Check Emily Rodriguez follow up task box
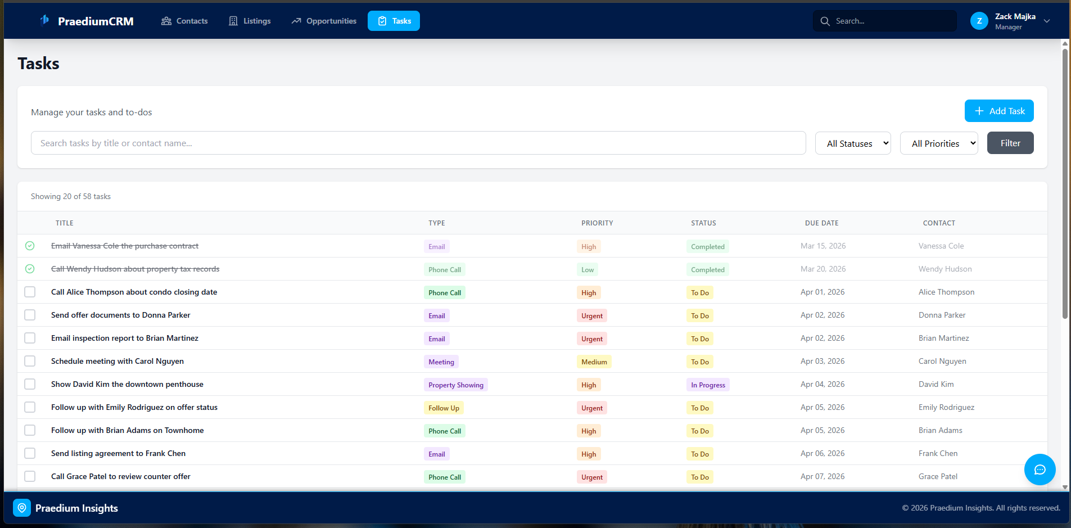This screenshot has height=528, width=1071. [x=30, y=407]
